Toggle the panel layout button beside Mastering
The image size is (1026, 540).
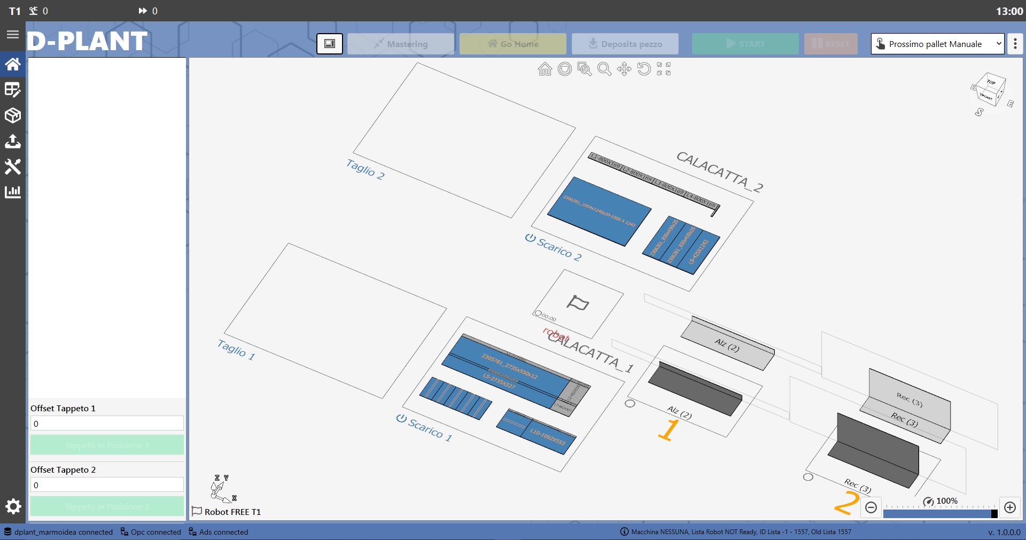[x=330, y=44]
